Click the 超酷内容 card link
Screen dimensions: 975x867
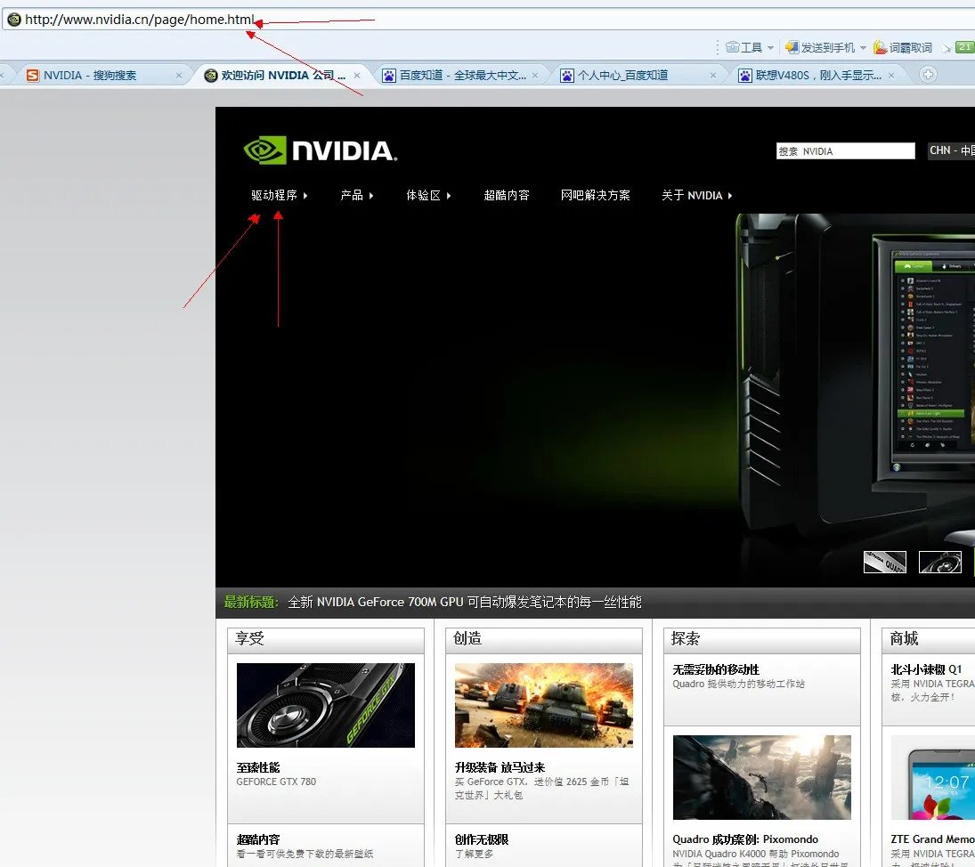coord(258,839)
